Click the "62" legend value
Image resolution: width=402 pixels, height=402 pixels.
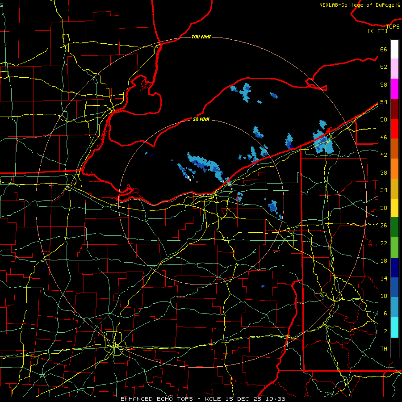384,67
